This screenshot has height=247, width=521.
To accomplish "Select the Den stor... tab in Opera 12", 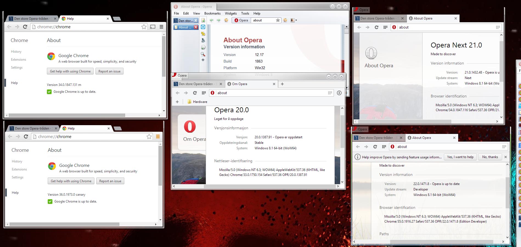I will tap(186, 21).
